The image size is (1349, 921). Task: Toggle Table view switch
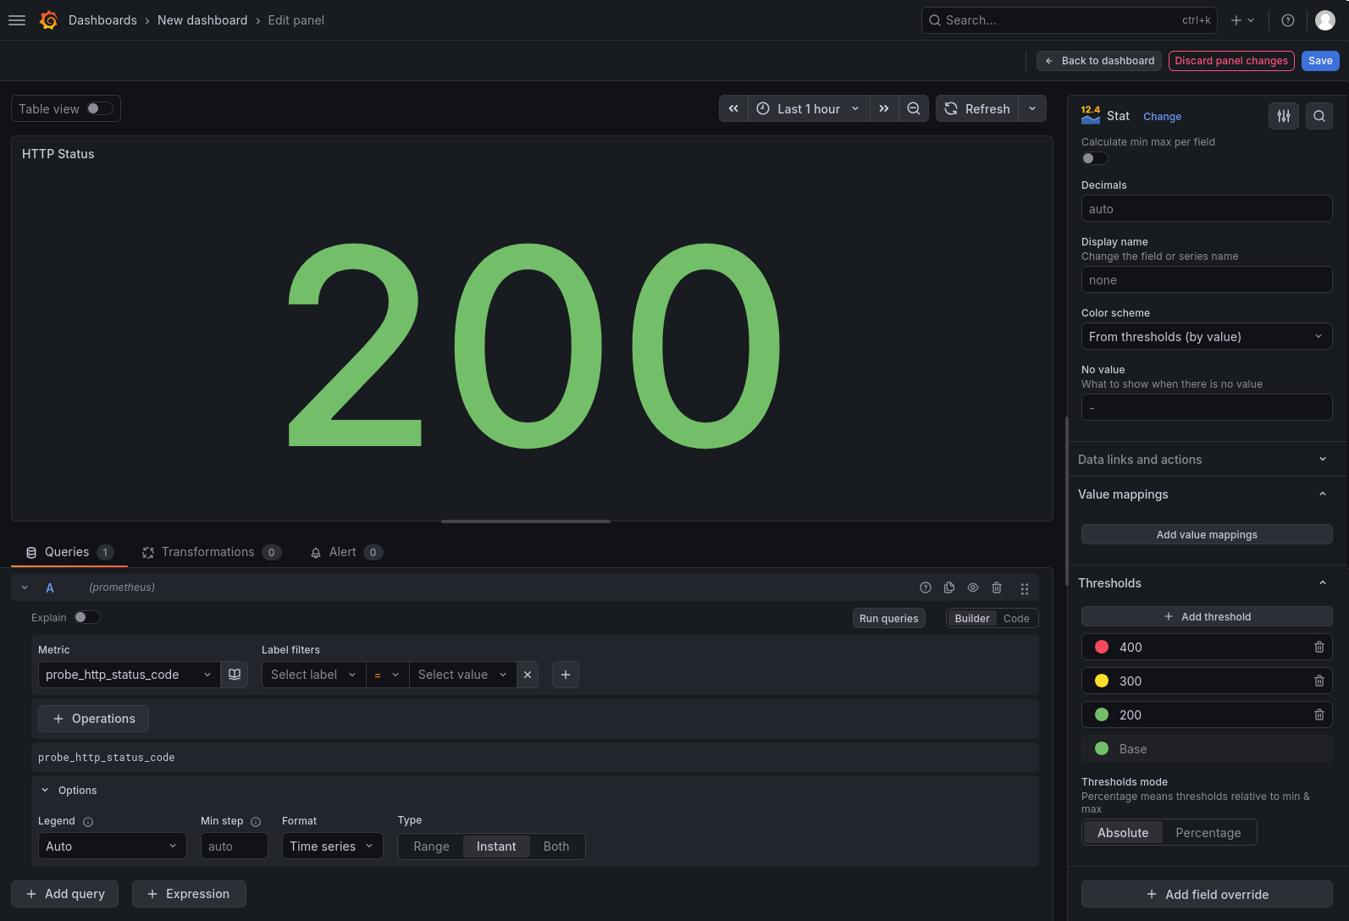tap(99, 108)
